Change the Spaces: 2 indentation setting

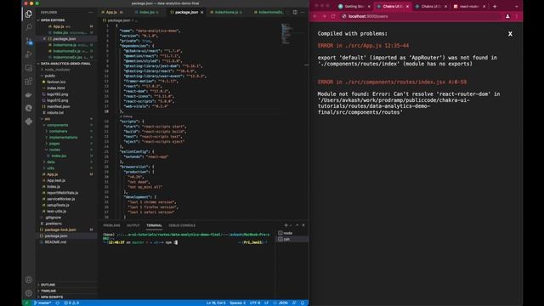[238, 303]
